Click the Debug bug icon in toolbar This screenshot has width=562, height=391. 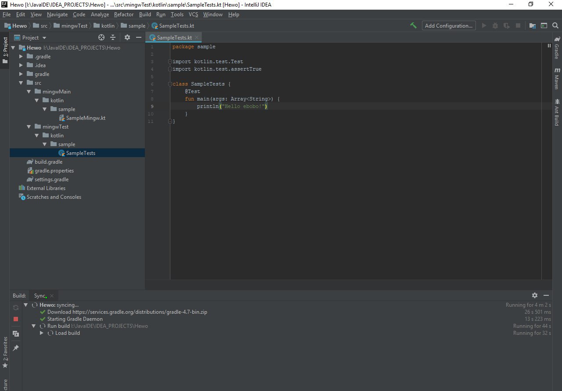click(x=495, y=25)
